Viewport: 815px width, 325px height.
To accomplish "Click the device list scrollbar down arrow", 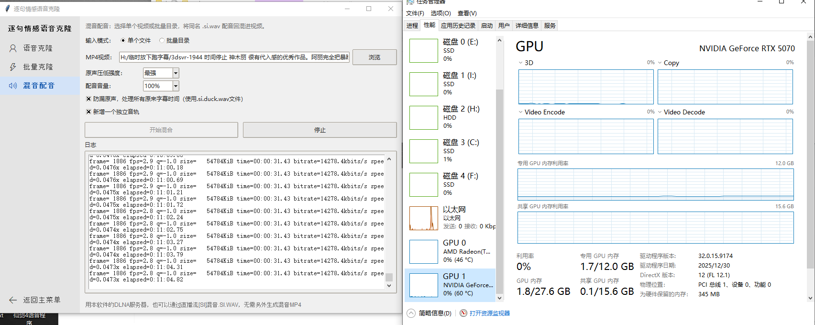I will (499, 298).
